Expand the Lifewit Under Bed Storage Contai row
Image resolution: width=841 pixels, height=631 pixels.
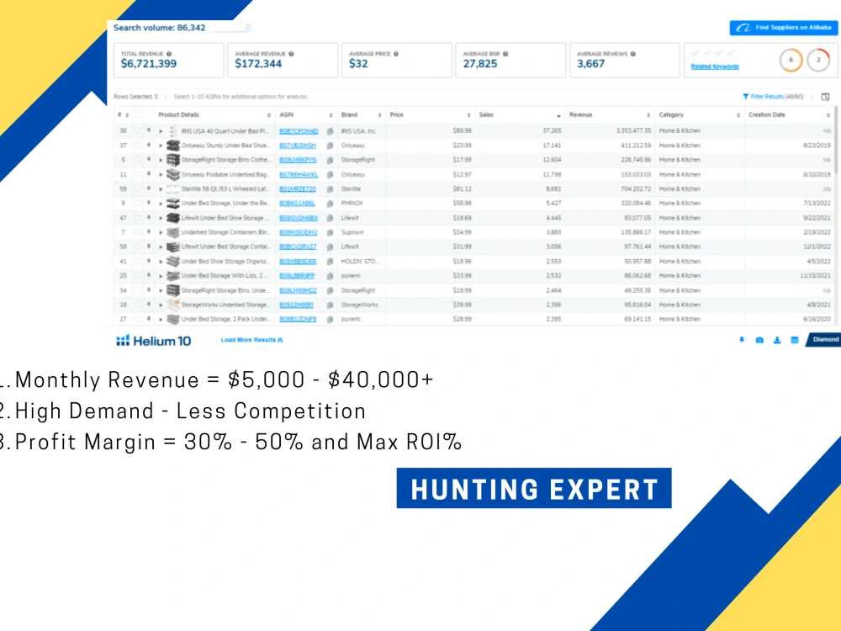(x=161, y=247)
